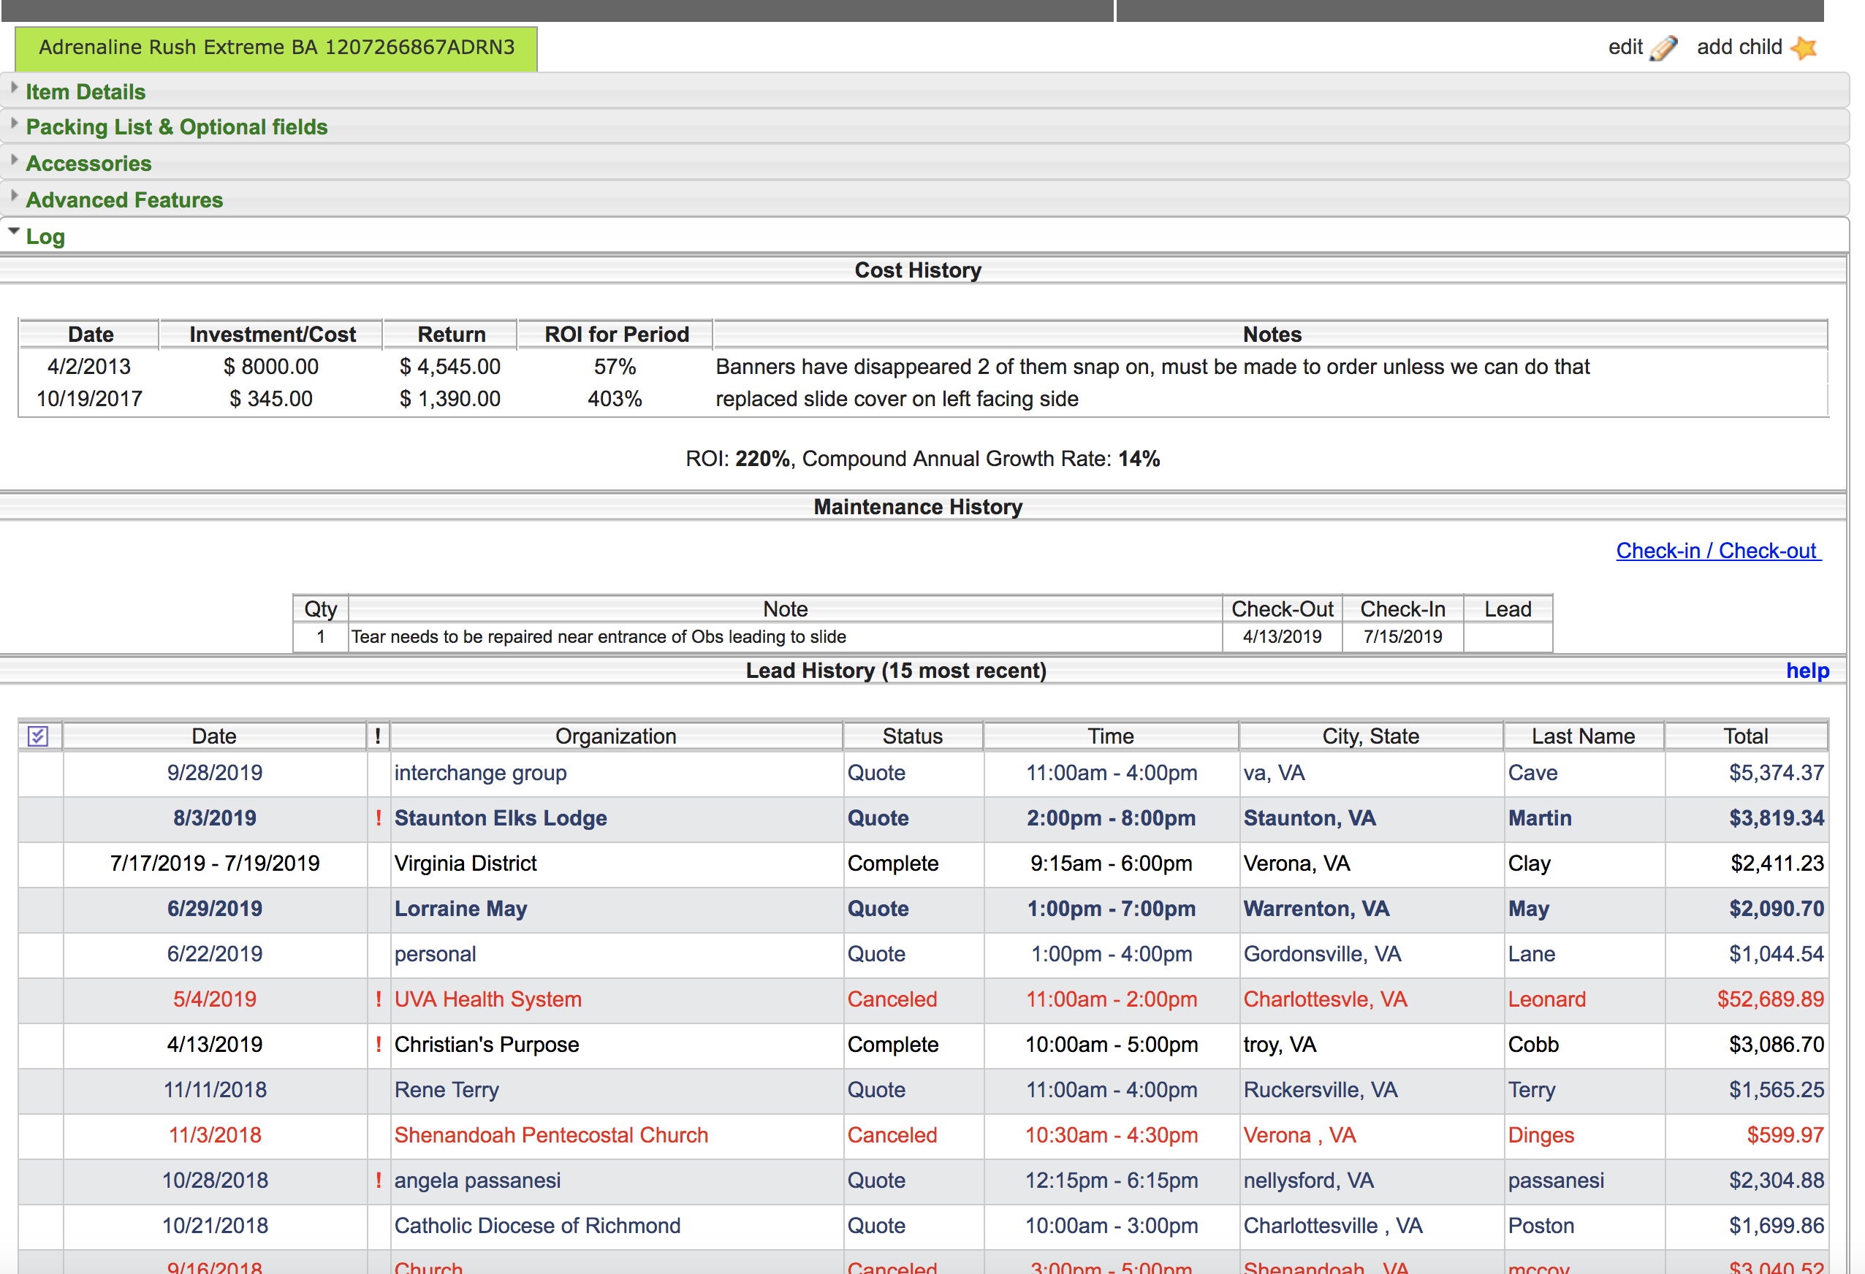
Task: Click red exclamation mark for UVA Health System
Action: point(378,999)
